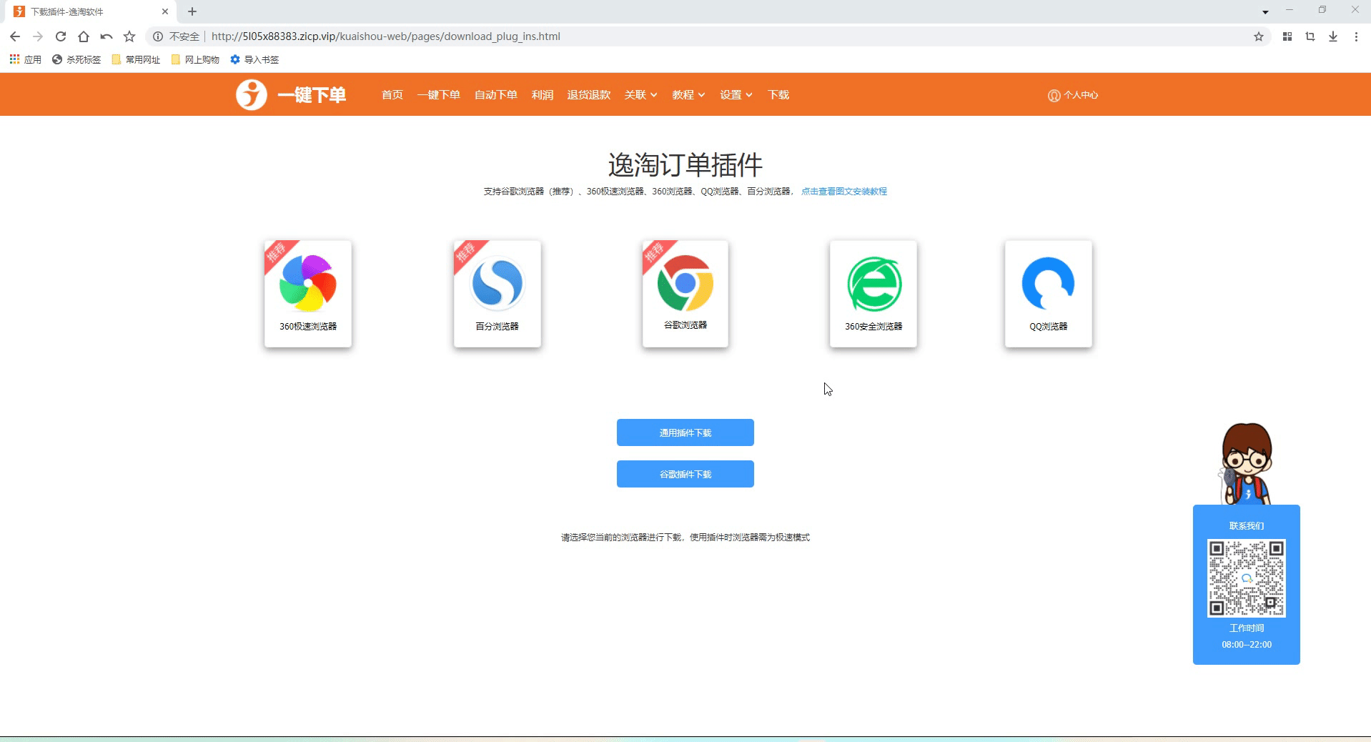Image resolution: width=1371 pixels, height=742 pixels.
Task: Reload the page with refresh icon
Action: (61, 36)
